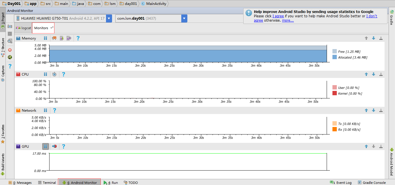
Task: Launch GPU tracer icon
Action: pos(54,146)
